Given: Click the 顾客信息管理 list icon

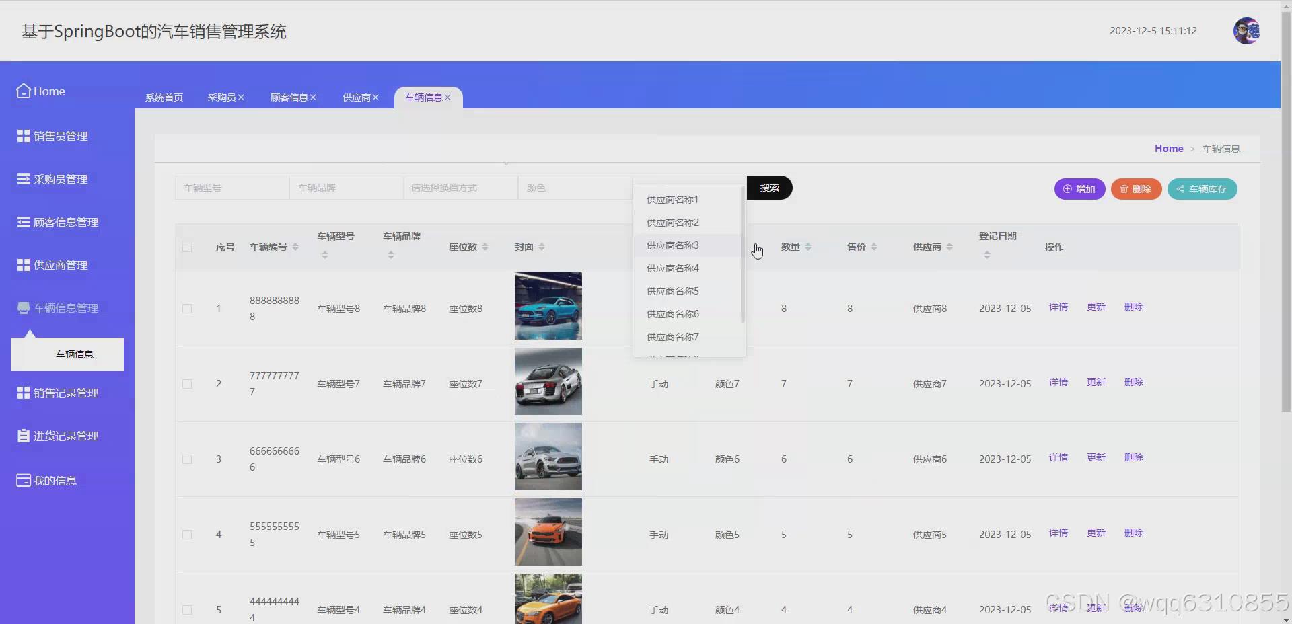Looking at the screenshot, I should pos(24,222).
